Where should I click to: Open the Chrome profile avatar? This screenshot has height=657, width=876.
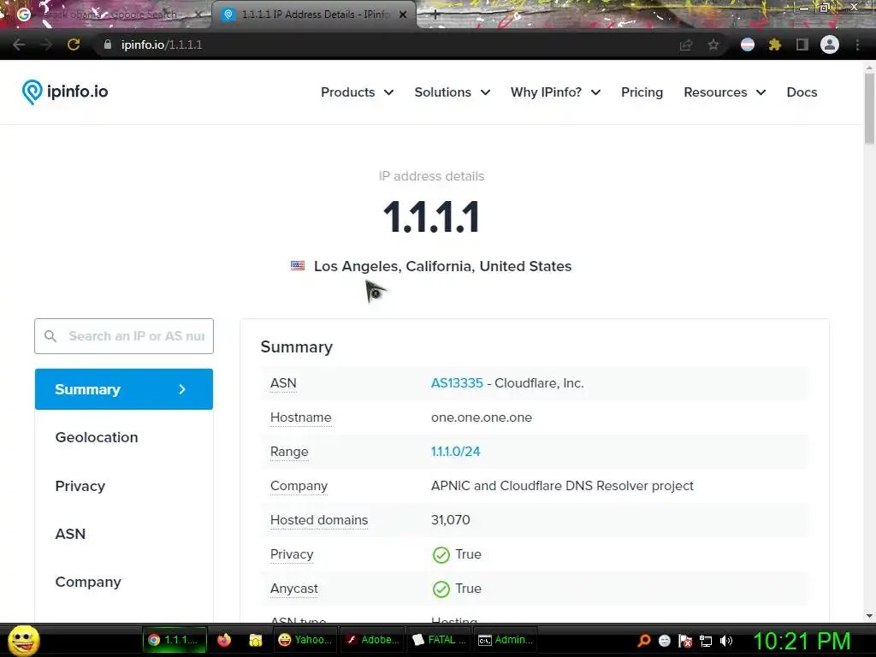(x=830, y=44)
